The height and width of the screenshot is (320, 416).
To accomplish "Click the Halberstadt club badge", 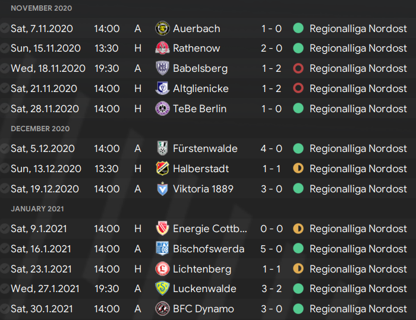I will tap(162, 169).
